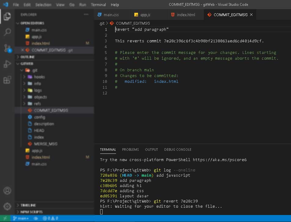291x222 pixels.
Task: Click the Views and More Actions ellipsis
Action: coord(86,14)
